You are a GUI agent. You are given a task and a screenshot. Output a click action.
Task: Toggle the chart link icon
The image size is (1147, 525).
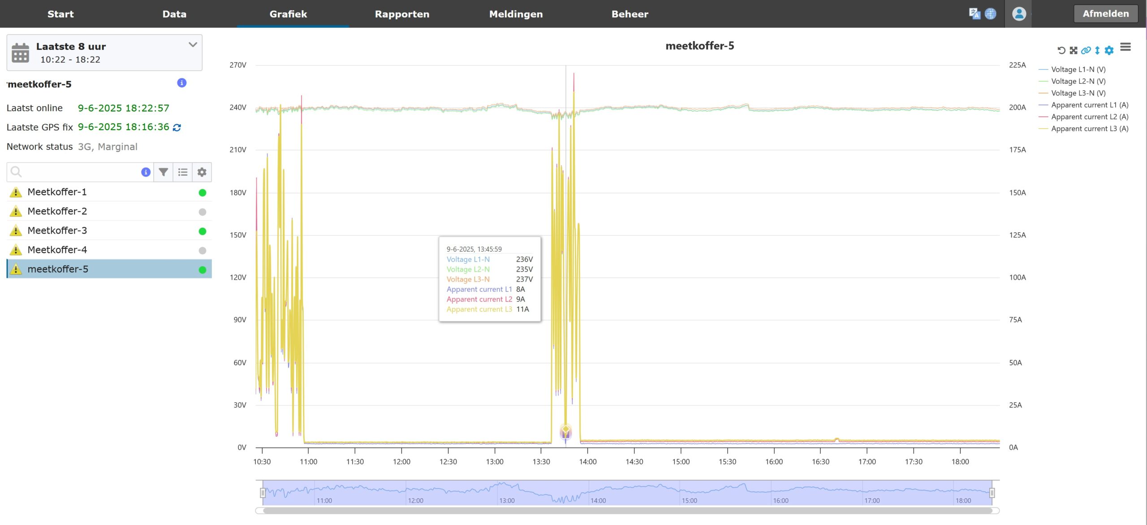point(1086,50)
